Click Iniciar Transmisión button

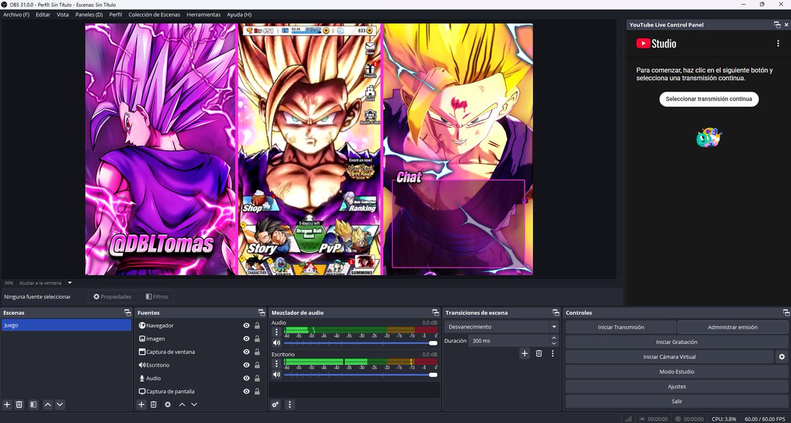tap(621, 327)
